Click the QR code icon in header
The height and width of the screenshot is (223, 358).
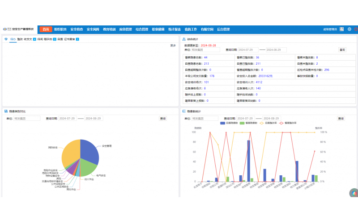341,29
